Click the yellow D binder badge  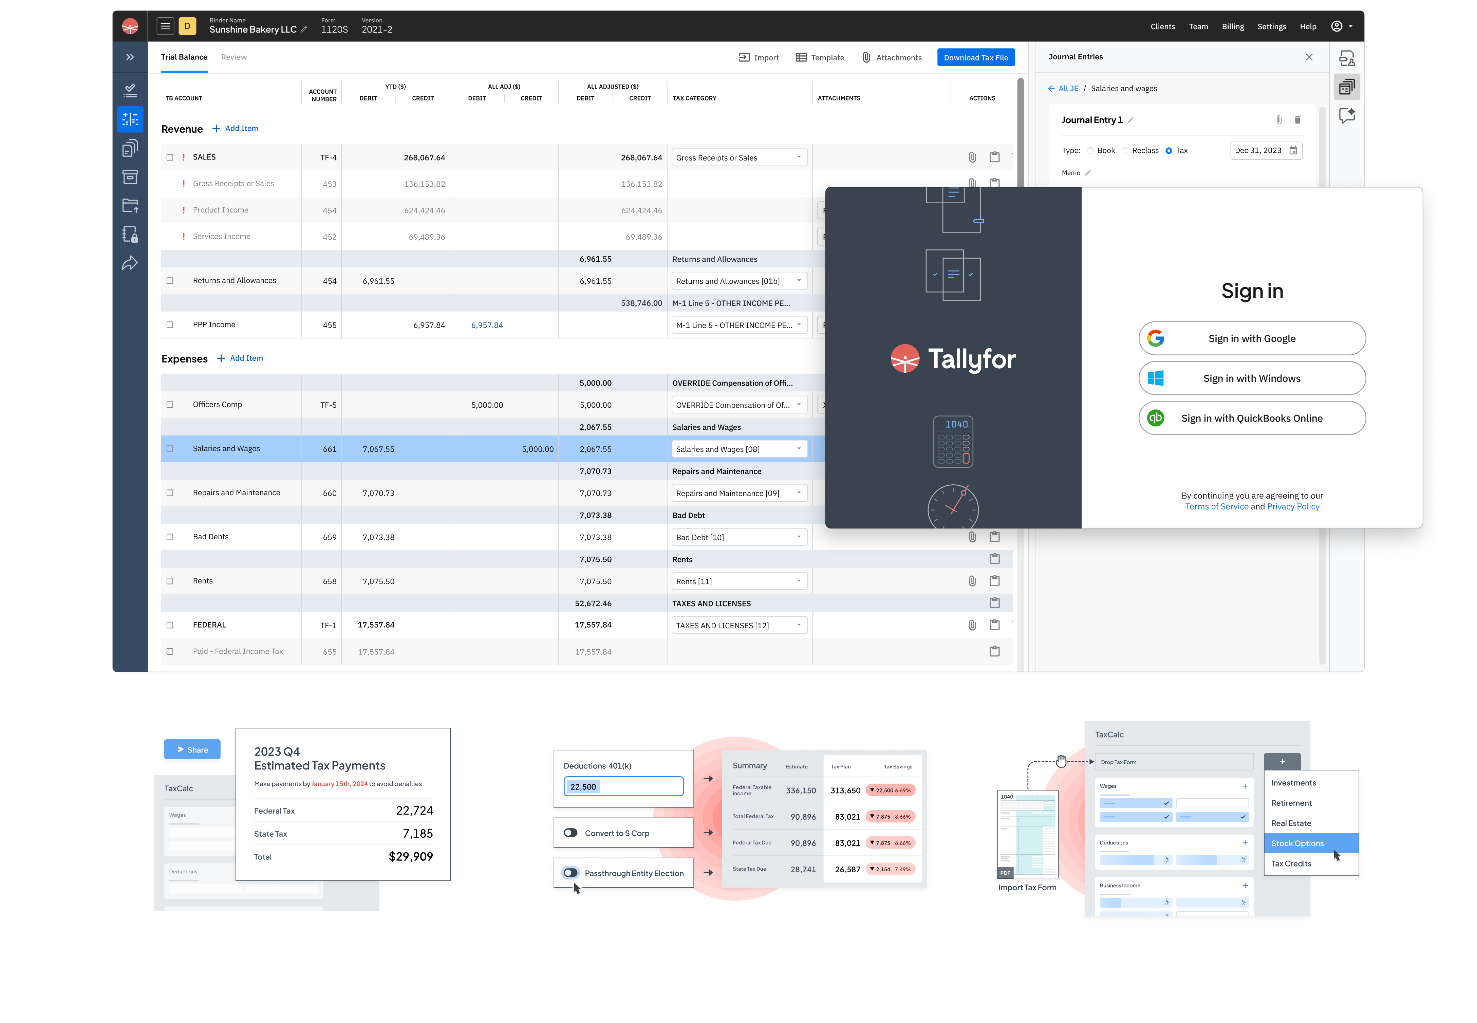pos(187,26)
